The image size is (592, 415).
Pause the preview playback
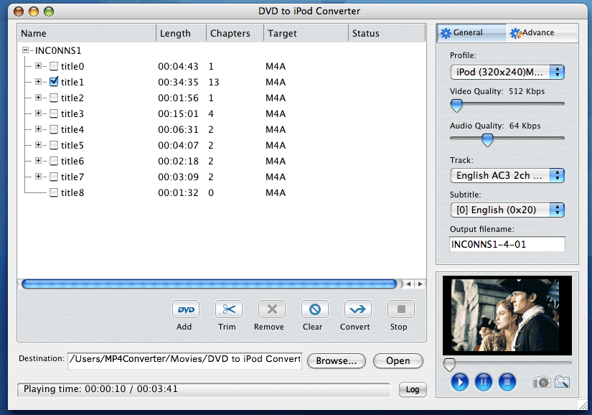pos(483,382)
